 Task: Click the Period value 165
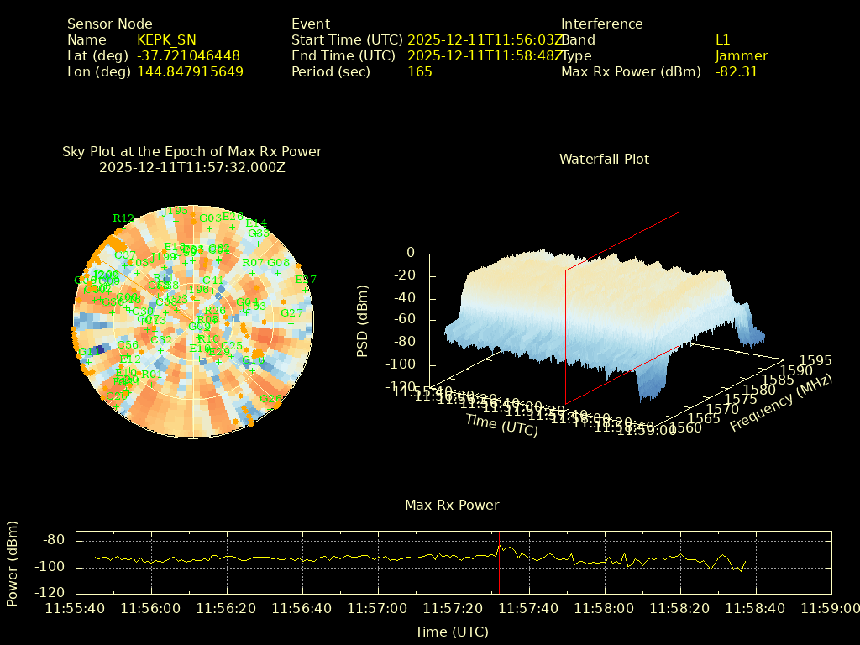(419, 71)
